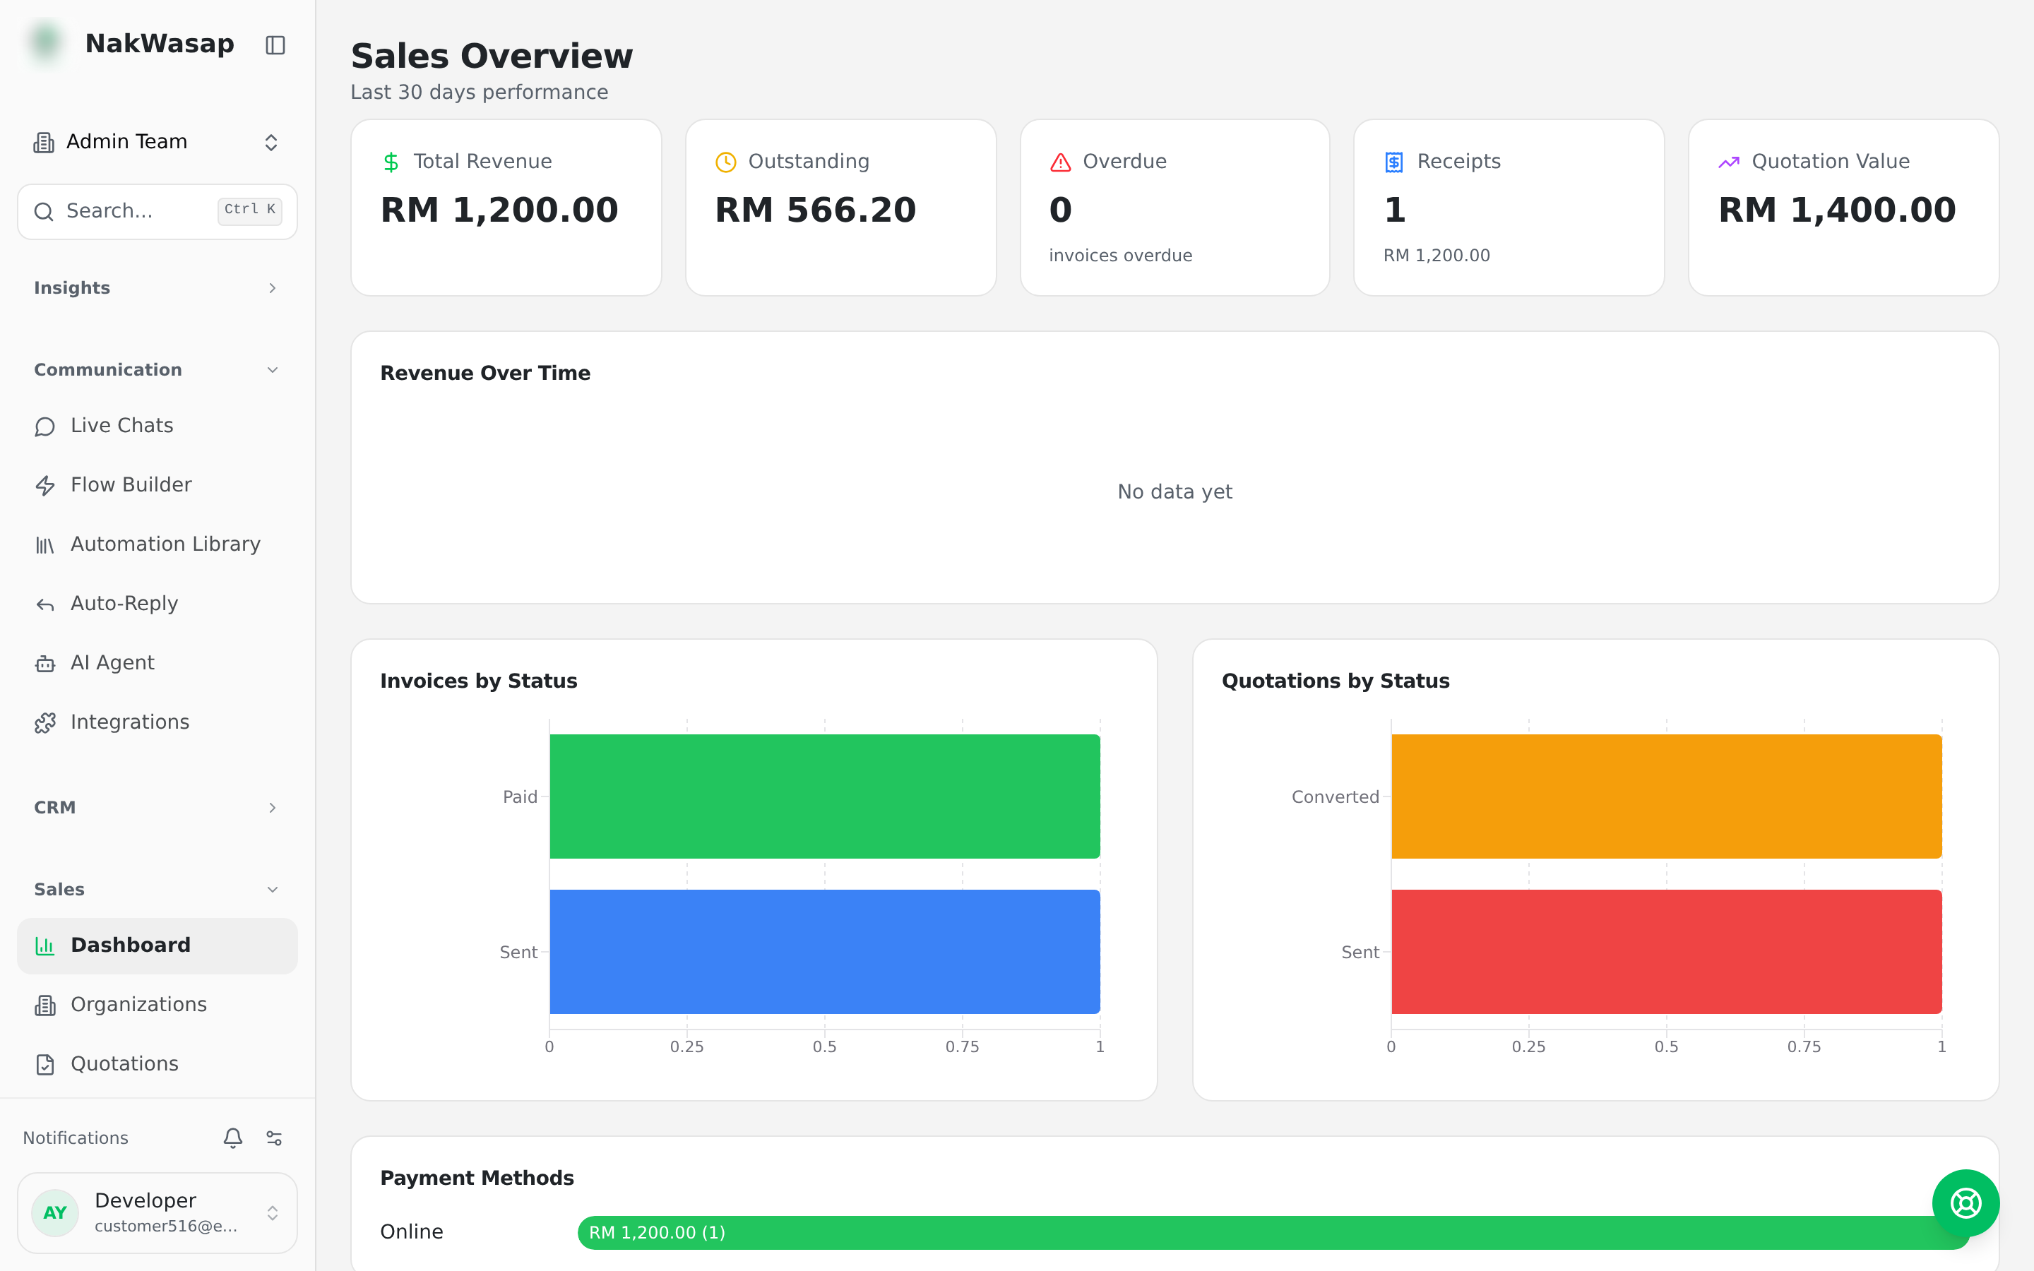Click the Receipts icon

pyautogui.click(x=1394, y=162)
